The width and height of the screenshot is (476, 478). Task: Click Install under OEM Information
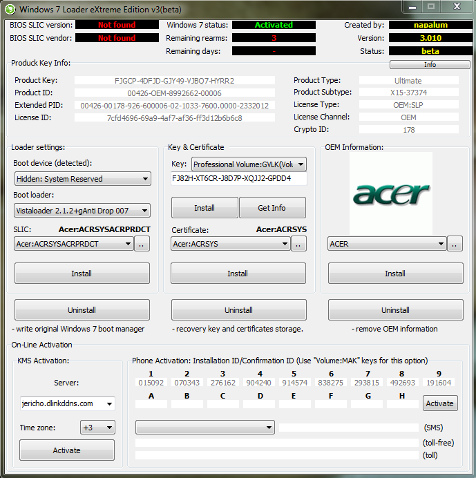395,274
